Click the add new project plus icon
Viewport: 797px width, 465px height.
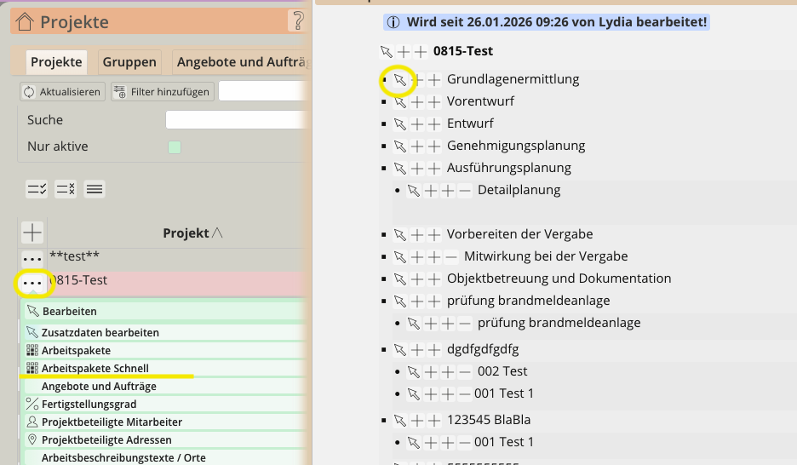point(32,232)
